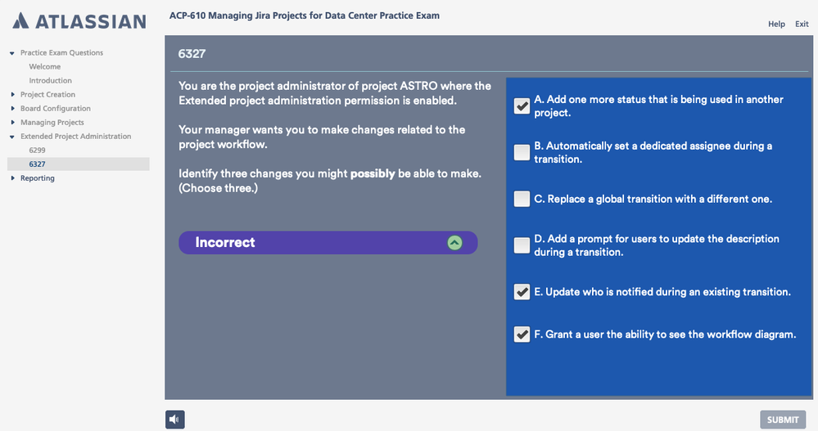Screen dimensions: 818x431
Task: Uncheck option F workflow diagram access
Action: tap(522, 334)
